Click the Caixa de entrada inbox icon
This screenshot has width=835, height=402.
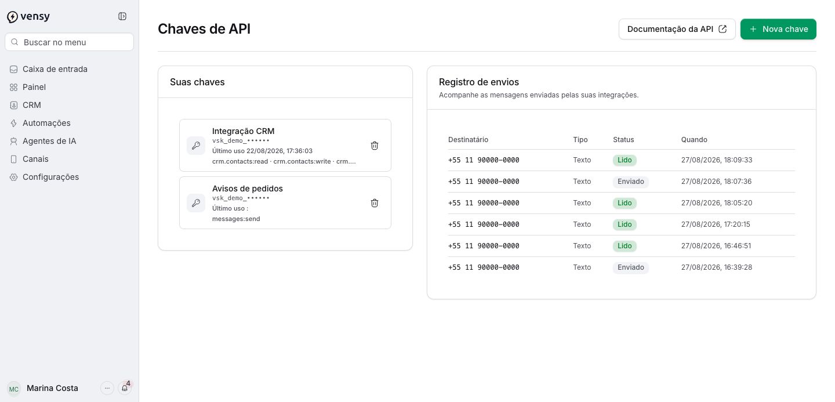point(13,69)
